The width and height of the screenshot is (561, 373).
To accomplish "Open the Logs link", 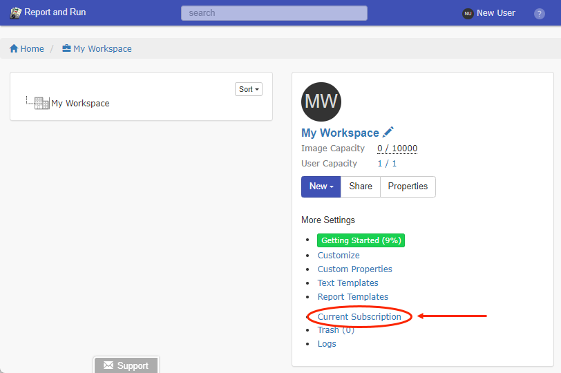I will click(327, 344).
